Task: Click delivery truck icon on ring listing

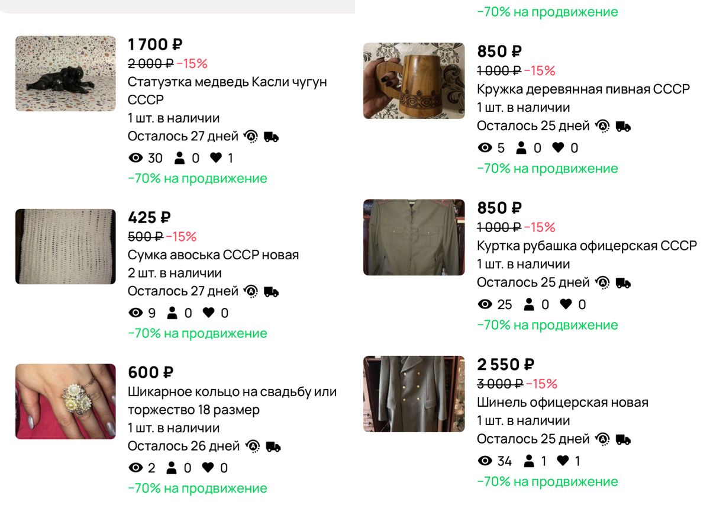Action: [x=273, y=446]
